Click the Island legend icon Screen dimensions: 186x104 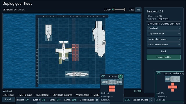click(3, 91)
